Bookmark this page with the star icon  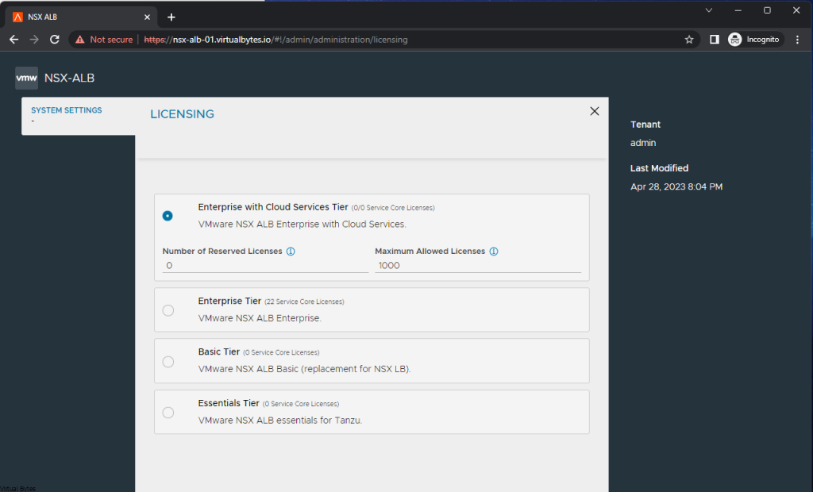(x=689, y=40)
